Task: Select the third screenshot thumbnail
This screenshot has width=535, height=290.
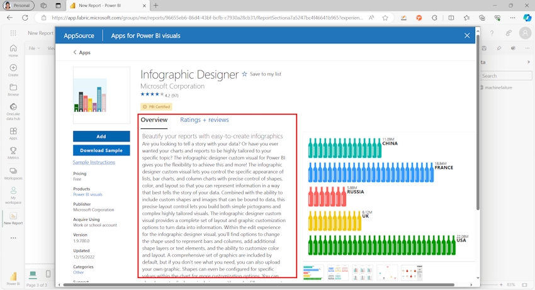Action: (x=363, y=272)
